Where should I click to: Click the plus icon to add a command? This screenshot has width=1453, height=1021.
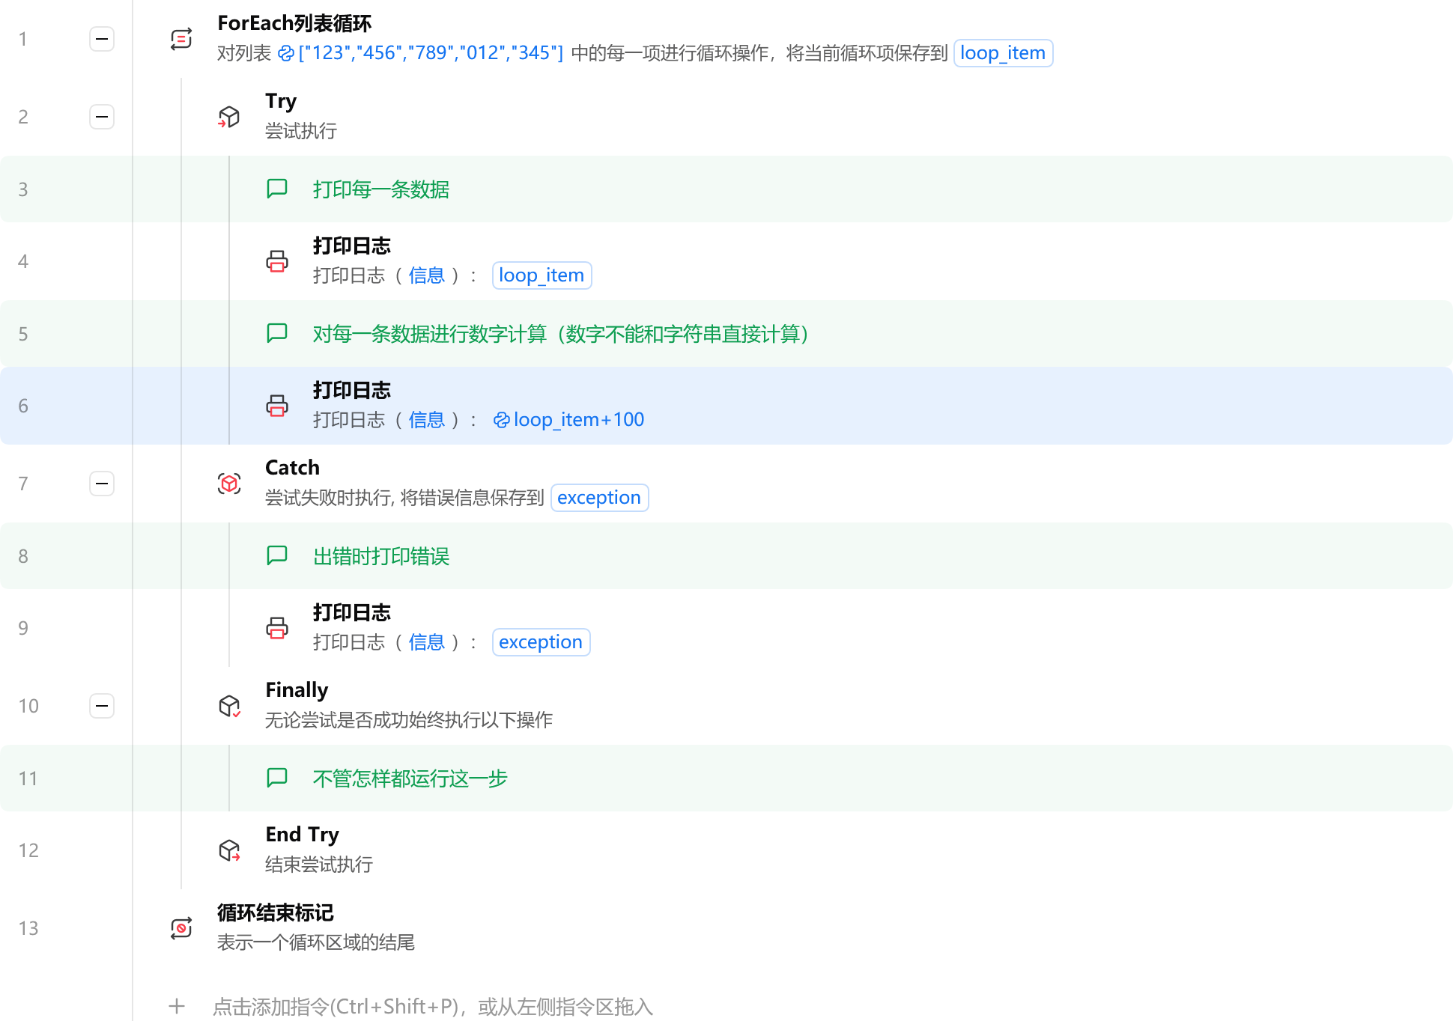coord(177,1006)
